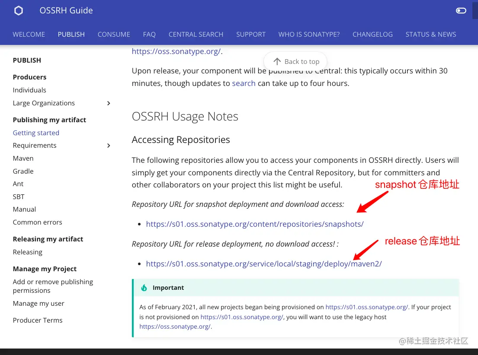Go to the CENTRAL SEARCH tab

tap(196, 35)
